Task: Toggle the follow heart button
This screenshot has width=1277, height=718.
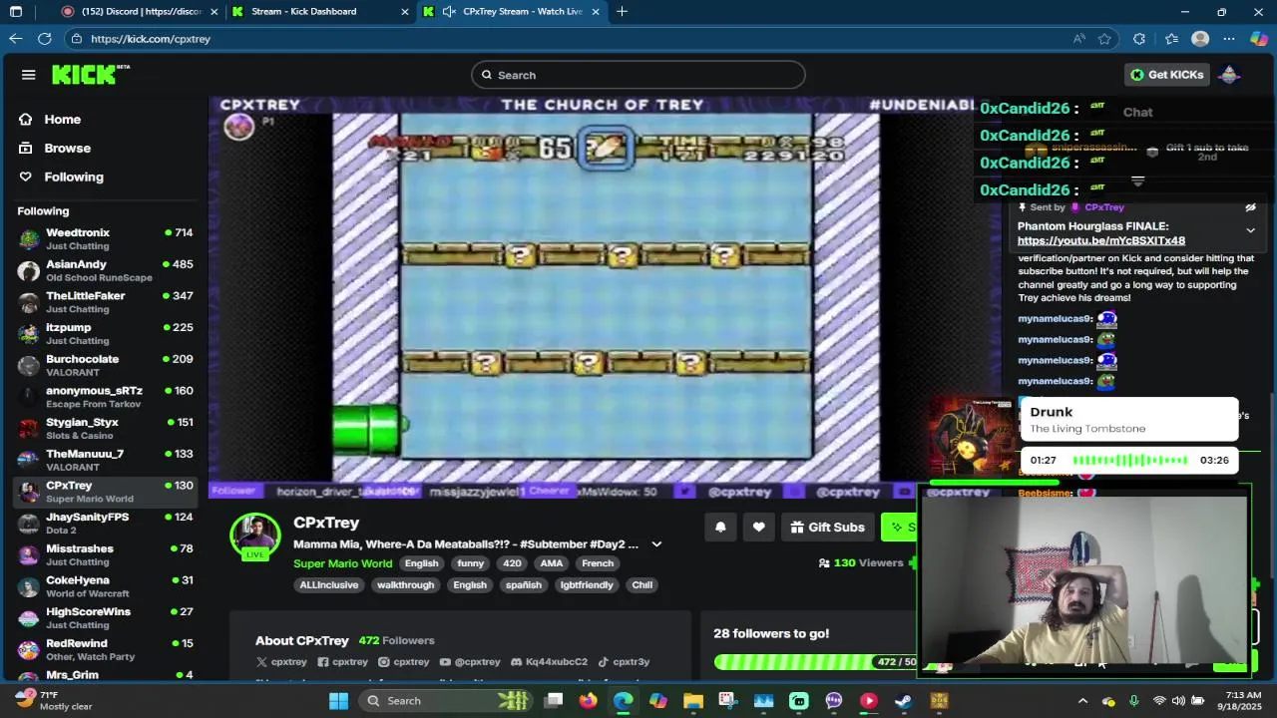Action: point(758,528)
